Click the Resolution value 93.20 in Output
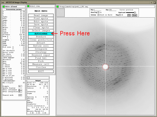 click(46, 86)
